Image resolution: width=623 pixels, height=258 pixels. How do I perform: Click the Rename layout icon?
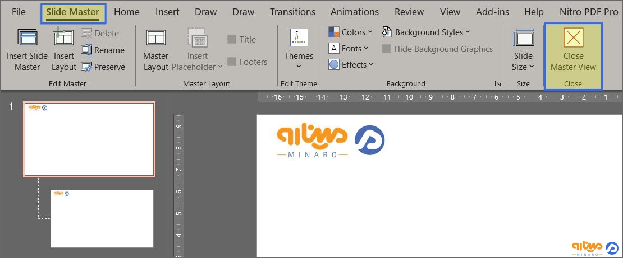pyautogui.click(x=86, y=50)
